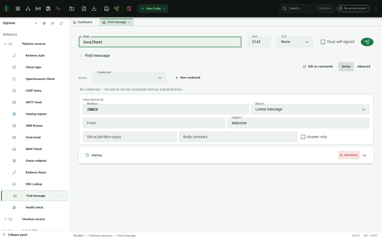
Task: Click the download import icon in toolbar
Action: (x=94, y=8)
